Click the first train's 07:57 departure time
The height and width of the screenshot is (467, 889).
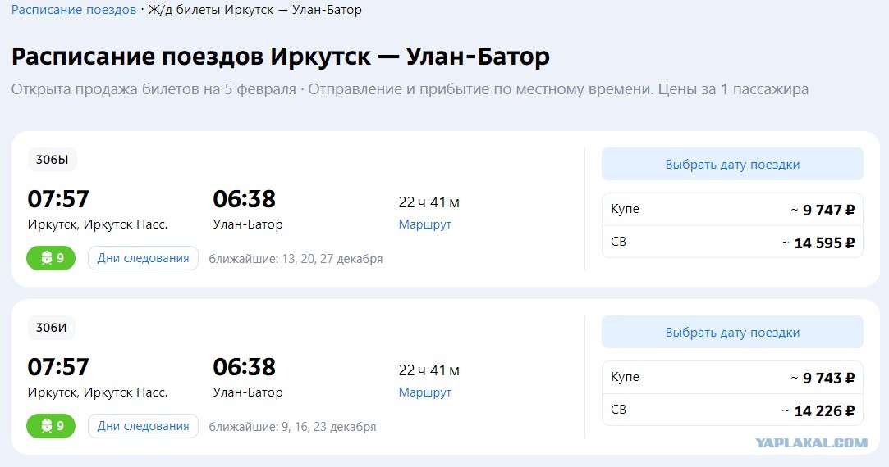pyautogui.click(x=58, y=199)
